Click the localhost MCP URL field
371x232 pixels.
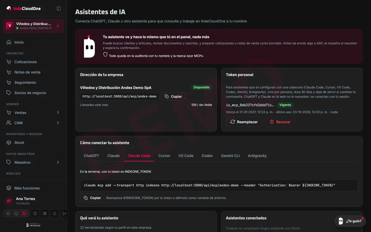tap(120, 97)
